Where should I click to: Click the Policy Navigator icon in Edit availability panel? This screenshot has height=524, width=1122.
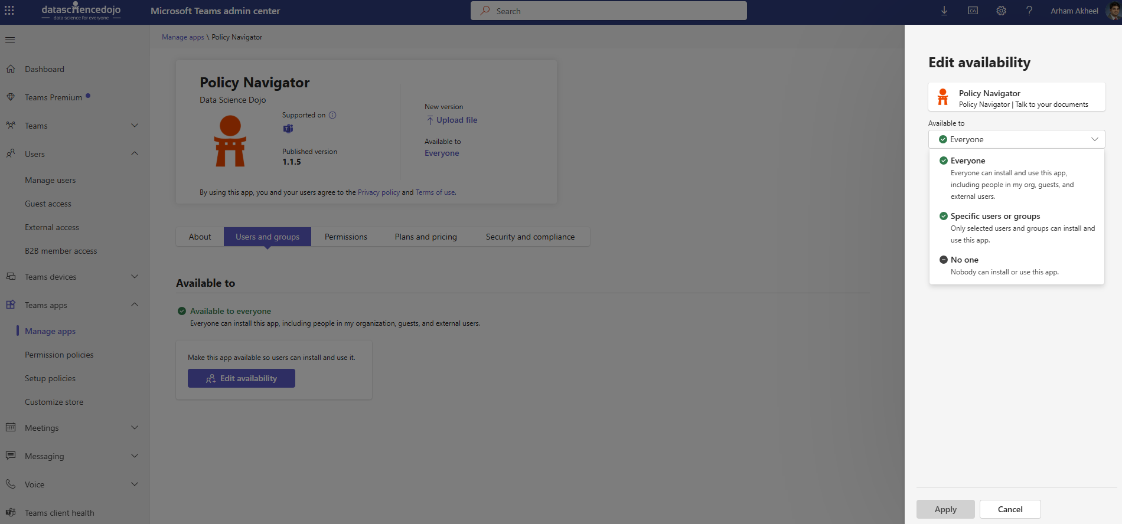coord(943,97)
